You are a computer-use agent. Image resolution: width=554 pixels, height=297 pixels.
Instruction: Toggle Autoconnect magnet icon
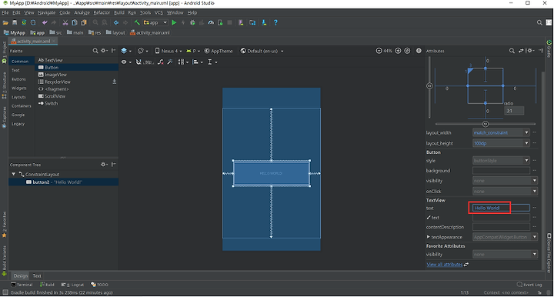click(138, 62)
